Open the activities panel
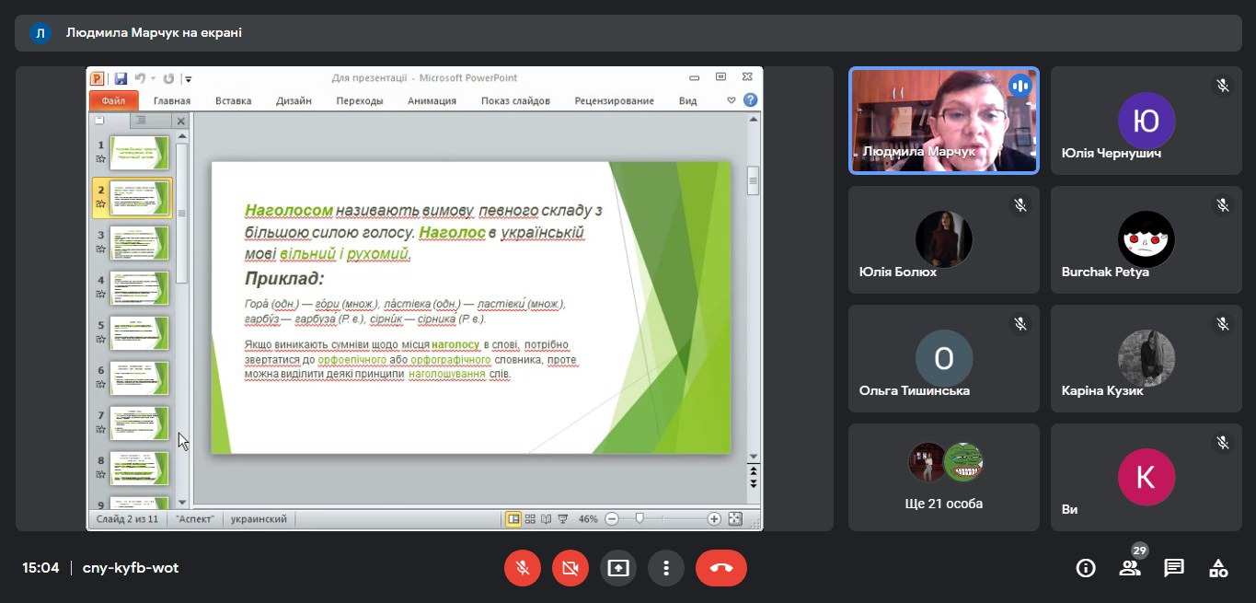This screenshot has height=603, width=1256. [x=1218, y=568]
